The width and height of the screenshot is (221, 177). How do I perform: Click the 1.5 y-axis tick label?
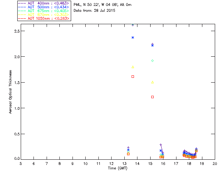pyautogui.click(x=17, y=83)
